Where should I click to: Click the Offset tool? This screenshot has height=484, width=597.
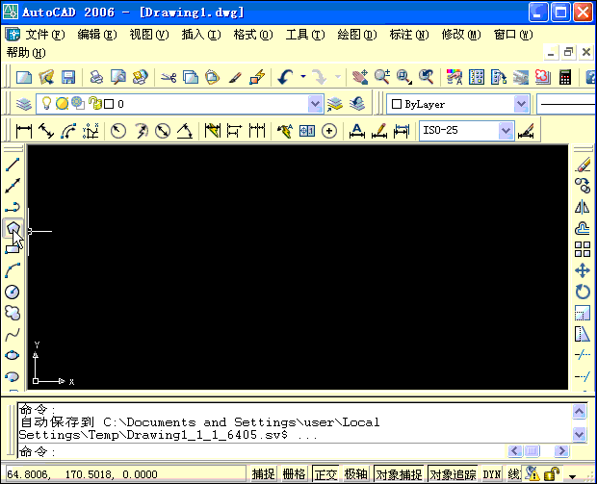click(583, 228)
